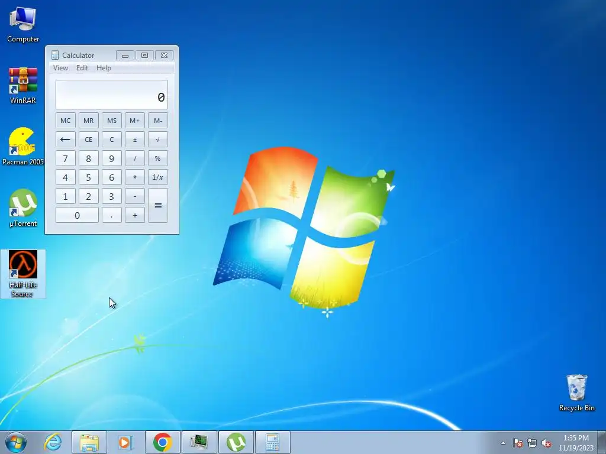606x454 pixels.
Task: Click the muted volume tray icon
Action: (x=546, y=443)
